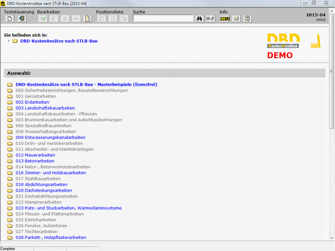
Task: Open the A-Z index button
Action: point(211,19)
